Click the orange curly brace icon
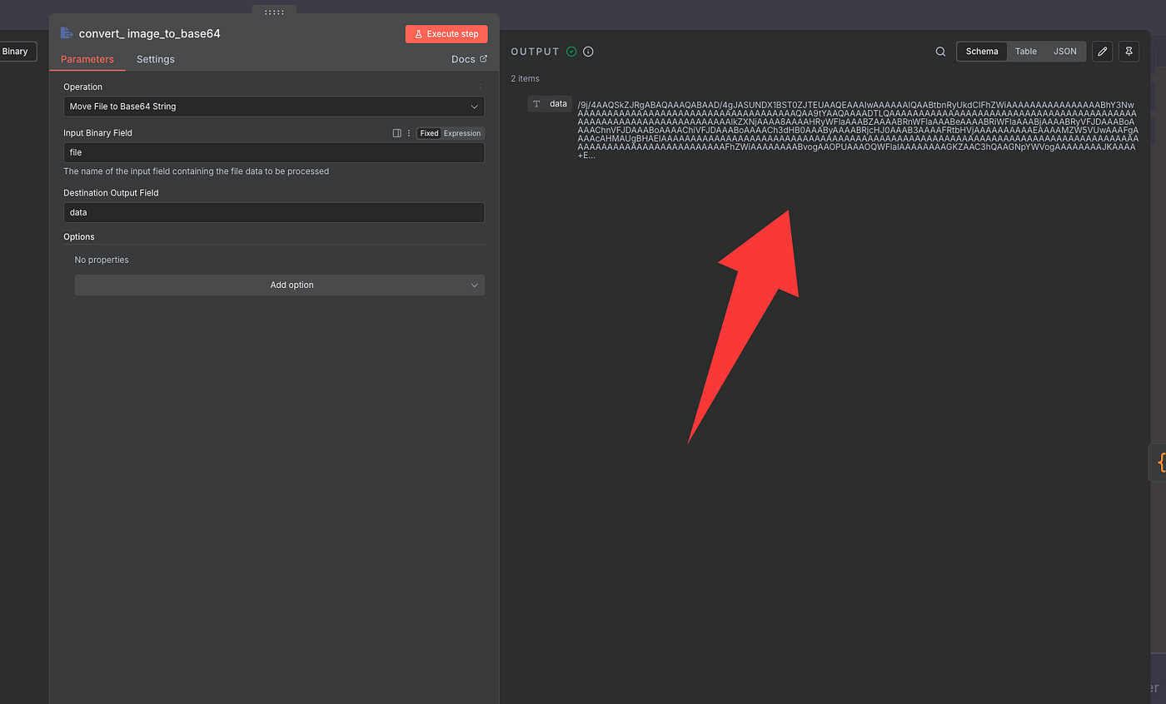 pos(1158,462)
